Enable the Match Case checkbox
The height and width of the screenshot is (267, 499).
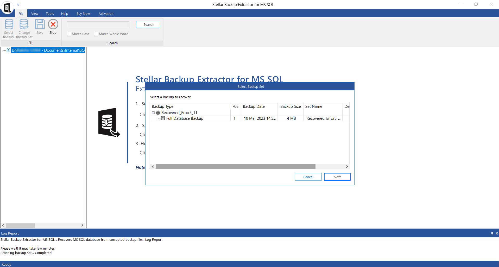coord(69,34)
